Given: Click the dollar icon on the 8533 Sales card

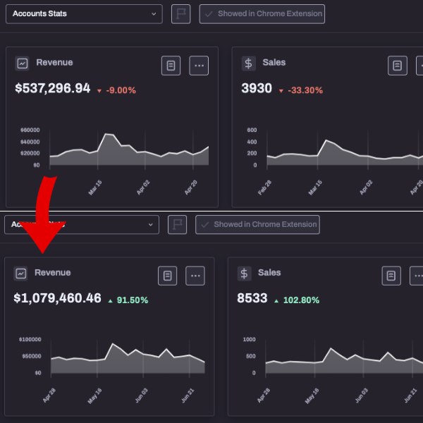Looking at the screenshot, I should (x=244, y=274).
